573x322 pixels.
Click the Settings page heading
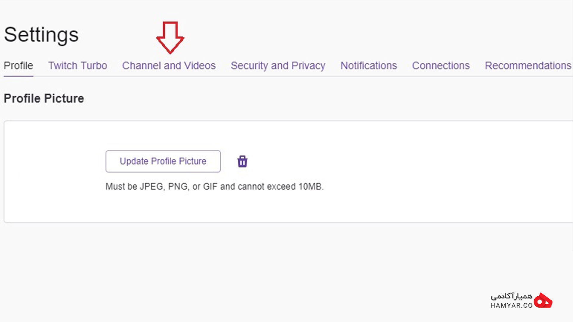[41, 35]
